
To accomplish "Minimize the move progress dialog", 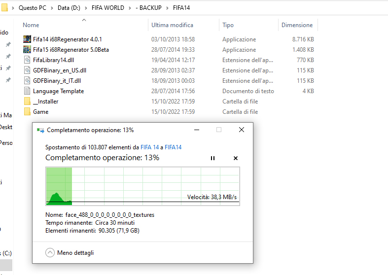I will coord(197,130).
